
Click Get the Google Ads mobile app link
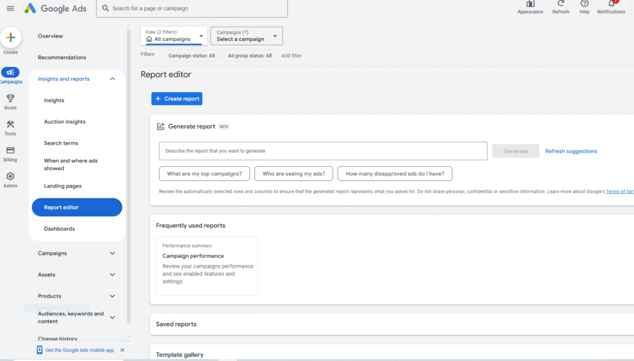pyautogui.click(x=80, y=350)
